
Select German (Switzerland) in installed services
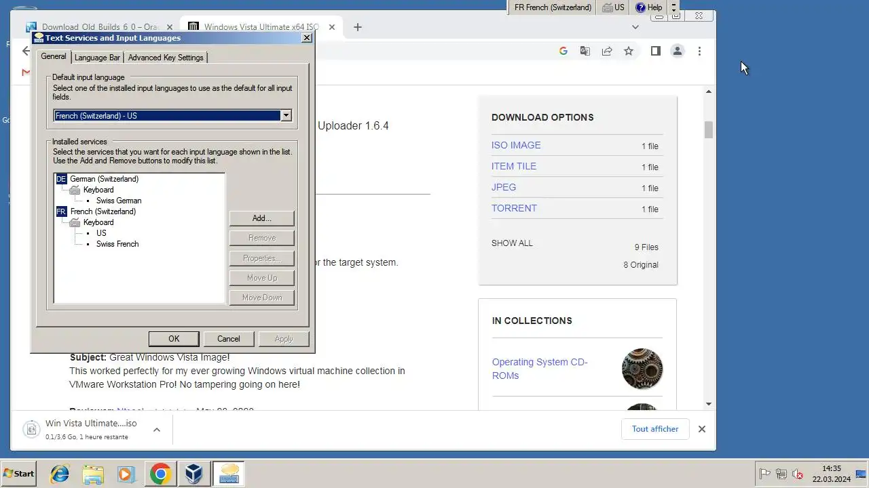[x=104, y=179]
